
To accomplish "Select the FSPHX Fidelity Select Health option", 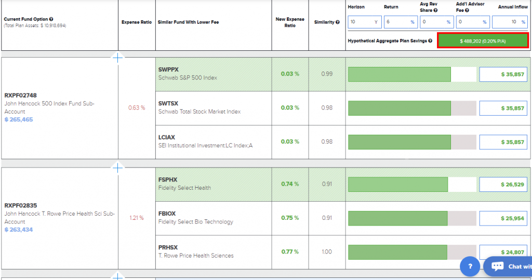I will (214, 184).
